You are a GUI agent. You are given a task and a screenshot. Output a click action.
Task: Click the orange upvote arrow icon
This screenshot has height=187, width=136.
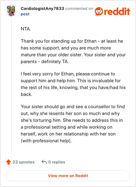pos(8,162)
